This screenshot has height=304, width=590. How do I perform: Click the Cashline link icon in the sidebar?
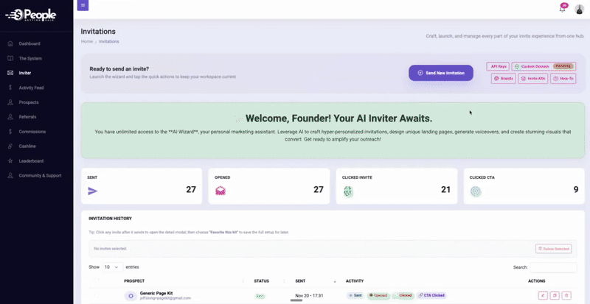click(10, 146)
